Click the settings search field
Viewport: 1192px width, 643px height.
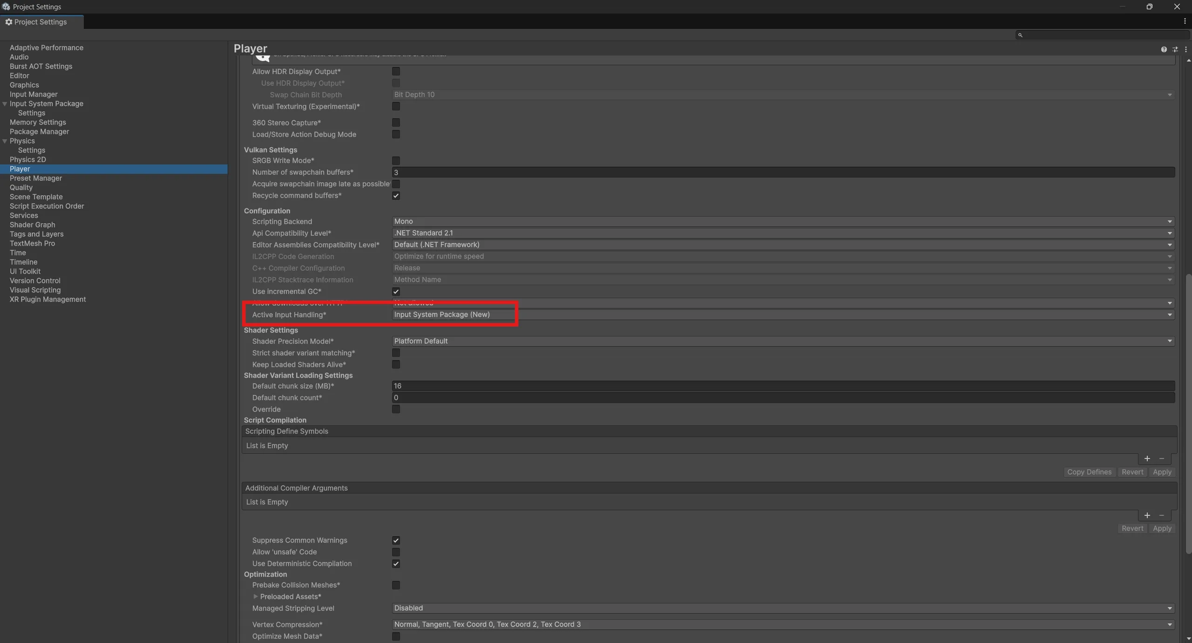(x=1103, y=35)
